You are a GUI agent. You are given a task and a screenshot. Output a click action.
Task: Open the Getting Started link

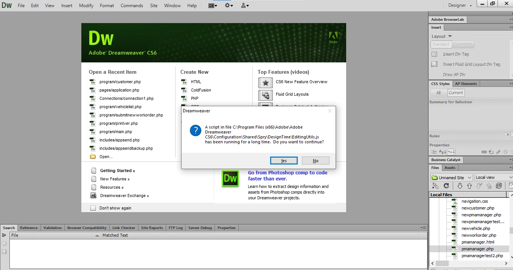(117, 171)
